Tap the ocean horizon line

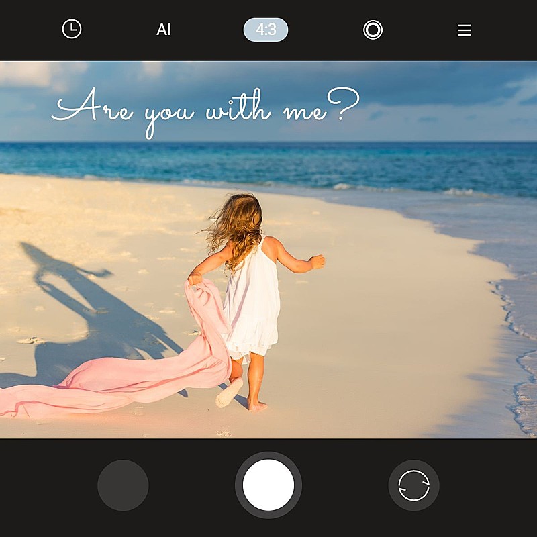tap(268, 142)
